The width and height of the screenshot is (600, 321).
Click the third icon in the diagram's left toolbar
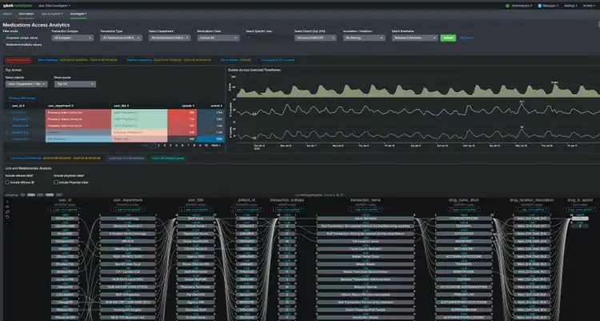point(8,211)
